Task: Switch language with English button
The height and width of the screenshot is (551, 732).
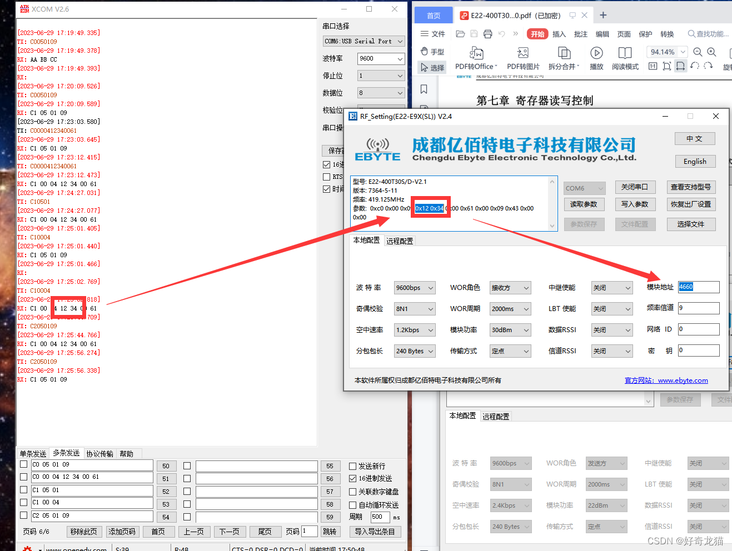Action: (x=695, y=161)
